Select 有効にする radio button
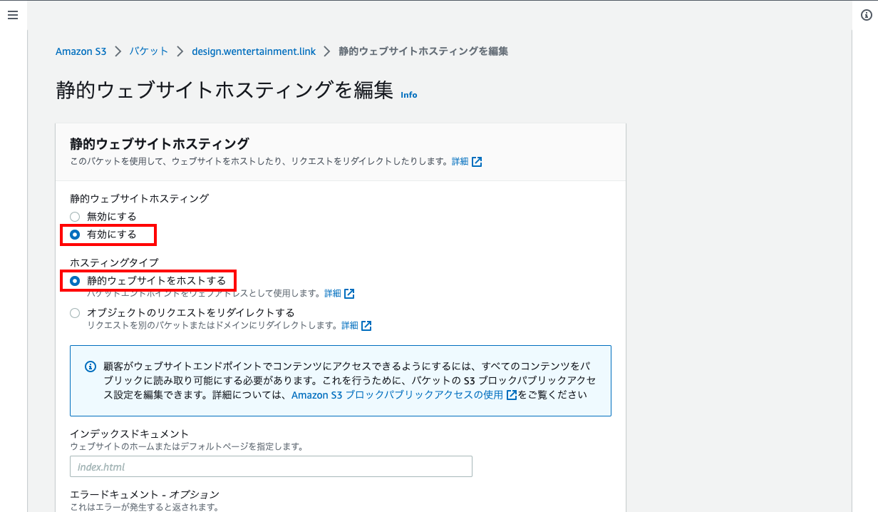Viewport: 878px width, 512px height. [75, 235]
